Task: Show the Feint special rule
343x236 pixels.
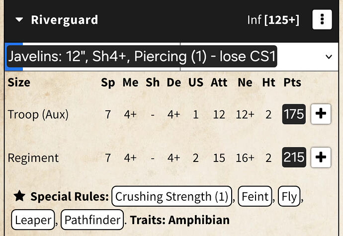Action: tap(256, 197)
